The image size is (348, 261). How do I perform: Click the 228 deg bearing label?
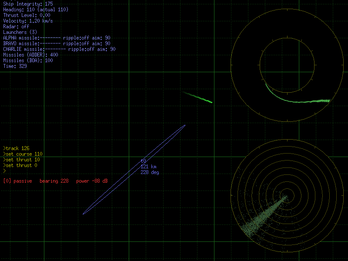click(x=150, y=172)
